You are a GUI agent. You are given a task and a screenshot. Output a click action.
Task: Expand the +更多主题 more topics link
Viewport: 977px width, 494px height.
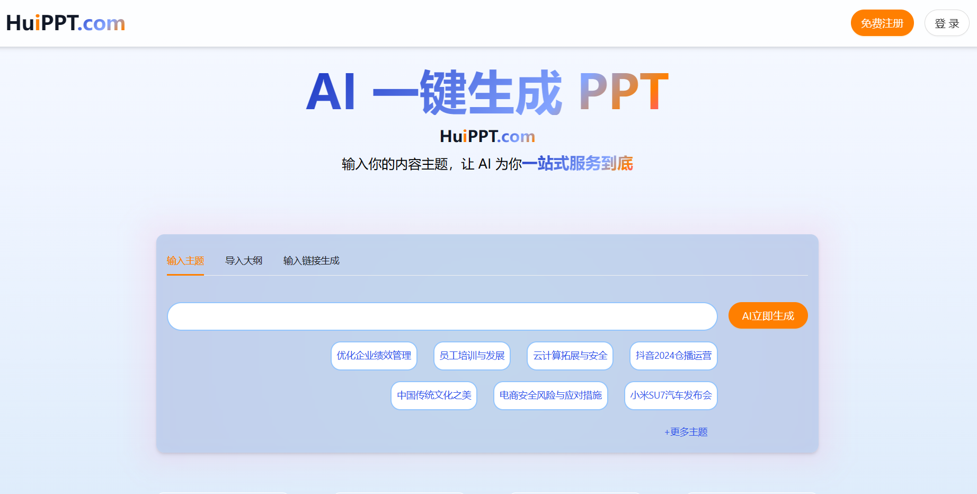(686, 432)
